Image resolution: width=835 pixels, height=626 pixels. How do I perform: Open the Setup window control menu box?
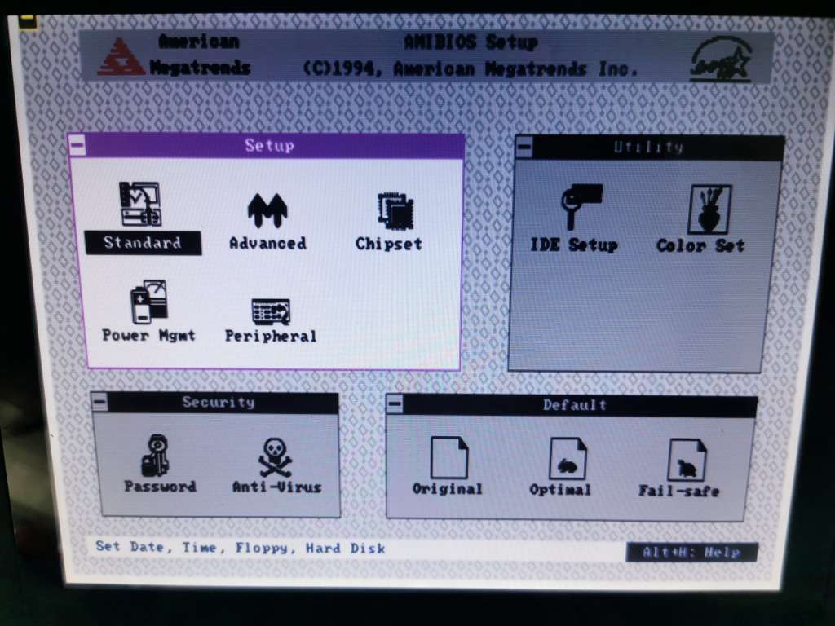pos(77,146)
